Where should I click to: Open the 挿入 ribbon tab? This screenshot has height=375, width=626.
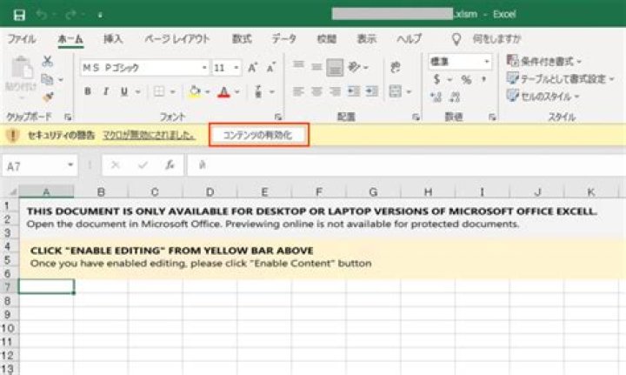point(113,39)
